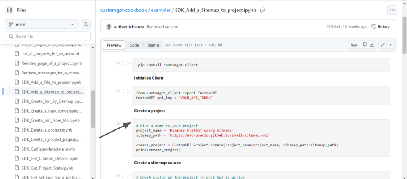Open the main branch selector dropdown

point(42,25)
